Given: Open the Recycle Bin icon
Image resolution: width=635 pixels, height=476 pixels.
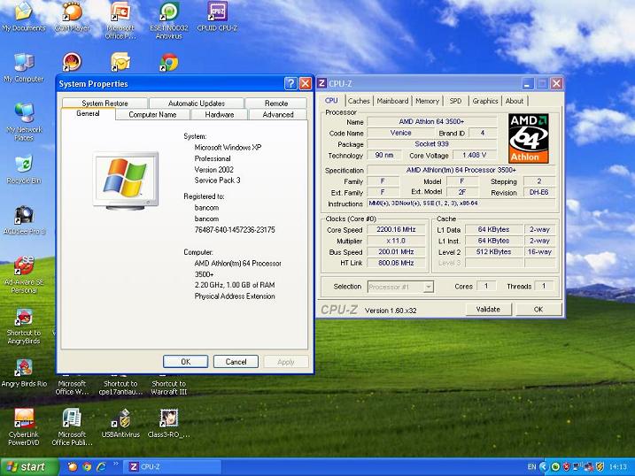Looking at the screenshot, I should pos(23,165).
